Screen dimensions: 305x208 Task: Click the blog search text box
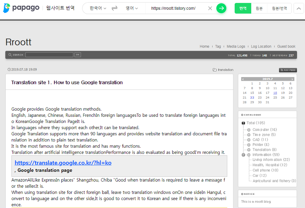coord(49,55)
